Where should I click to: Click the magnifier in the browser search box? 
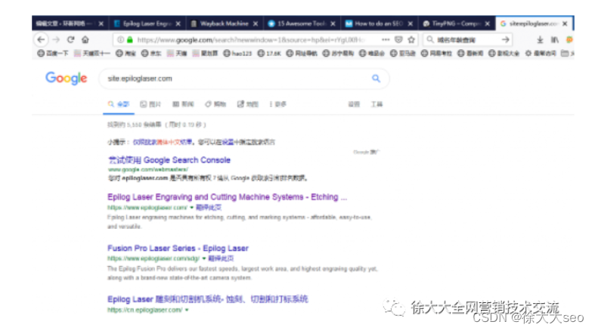430,39
